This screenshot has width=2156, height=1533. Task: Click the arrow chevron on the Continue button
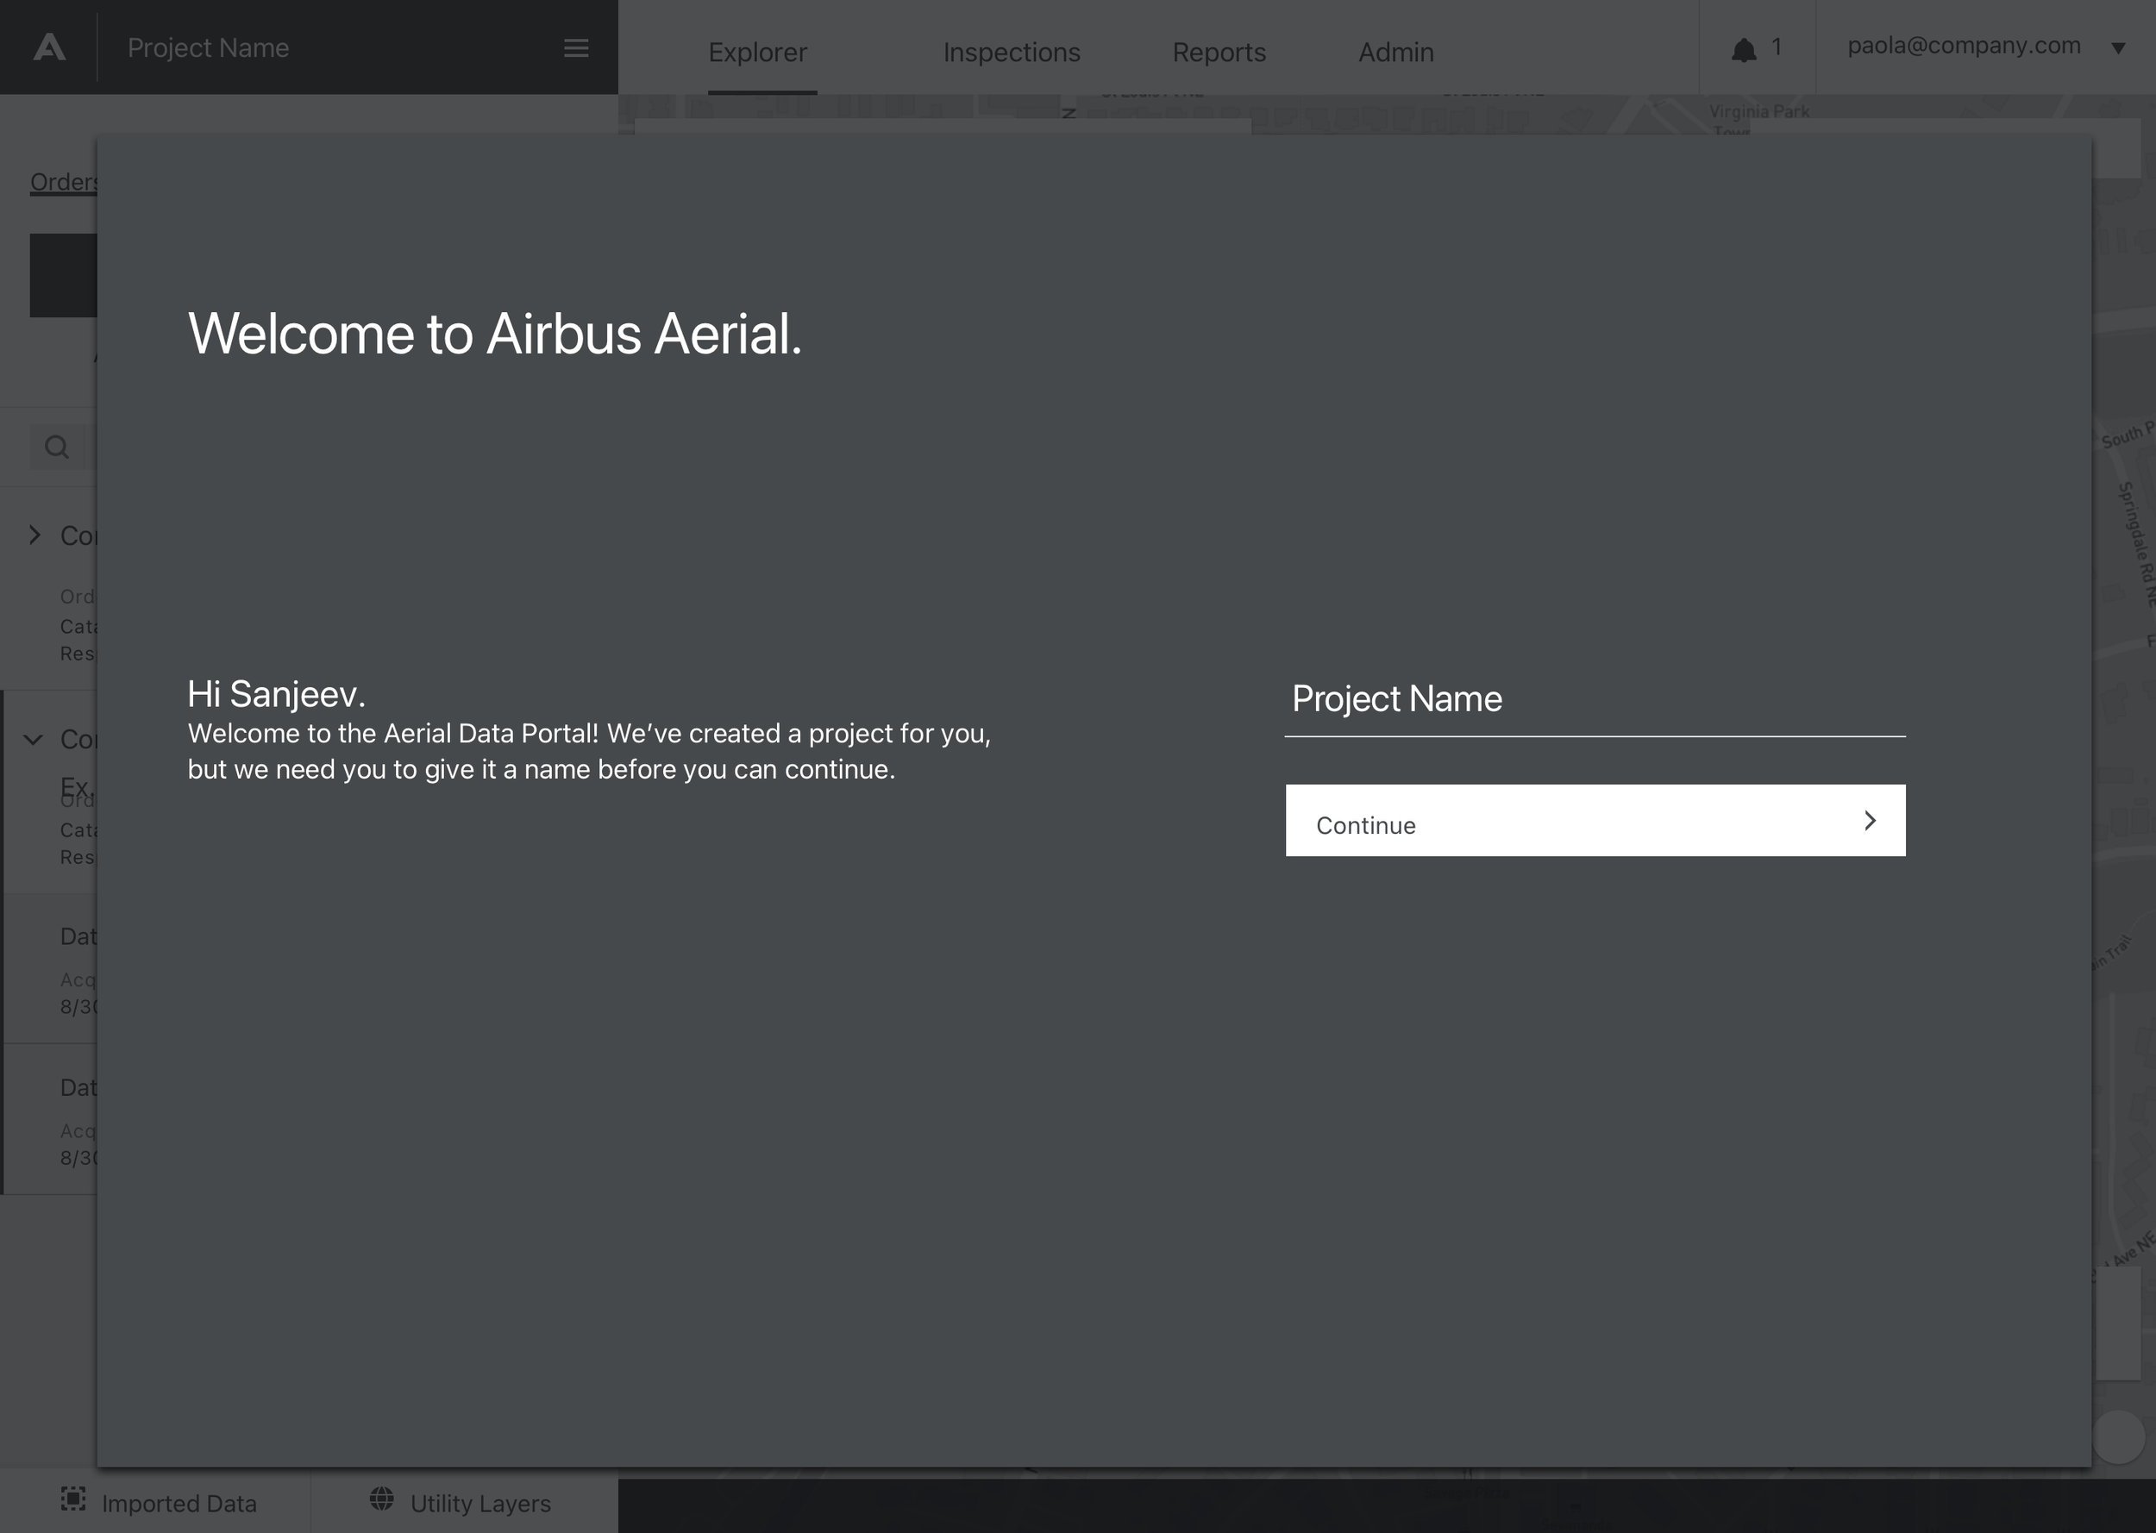(1869, 820)
